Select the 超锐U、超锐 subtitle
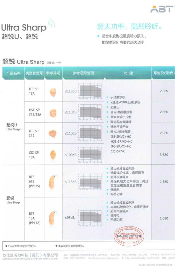The image size is (175, 266). 20,36
